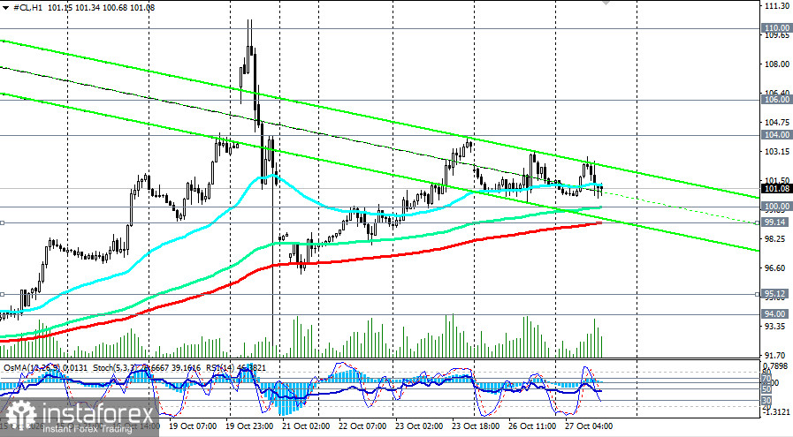Click the 111.30 price scale value
Screen dimensions: 793x437
[x=778, y=5]
